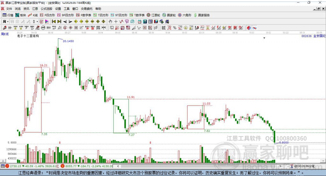Open the 9T四方形 tool

(x=119, y=15)
